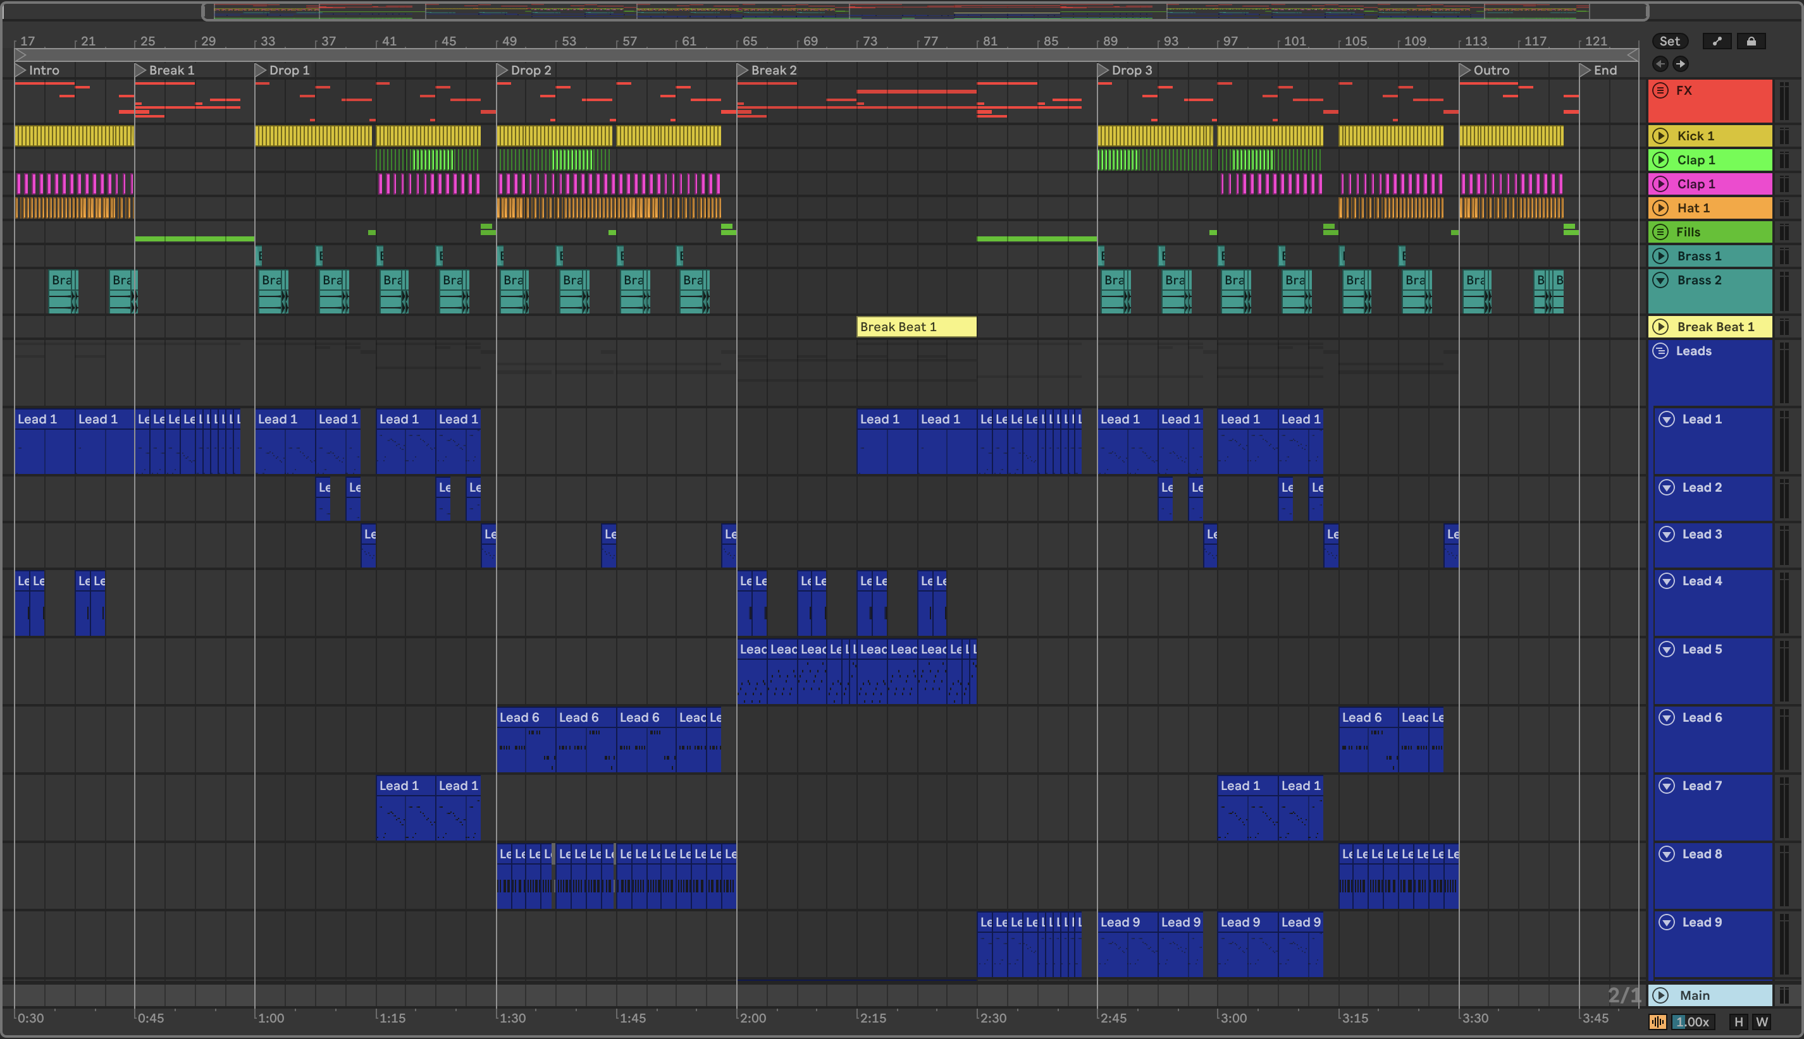Collapse the Lead 7 track fold arrow

[x=1666, y=786]
